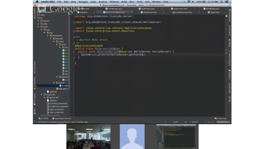Select ErraiService.properties in the project tree

pos(58,106)
